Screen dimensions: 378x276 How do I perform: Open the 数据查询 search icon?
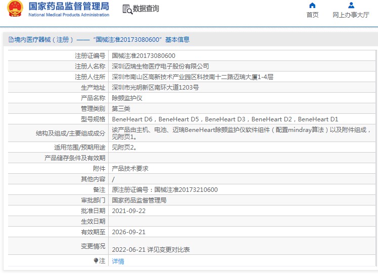point(127,10)
